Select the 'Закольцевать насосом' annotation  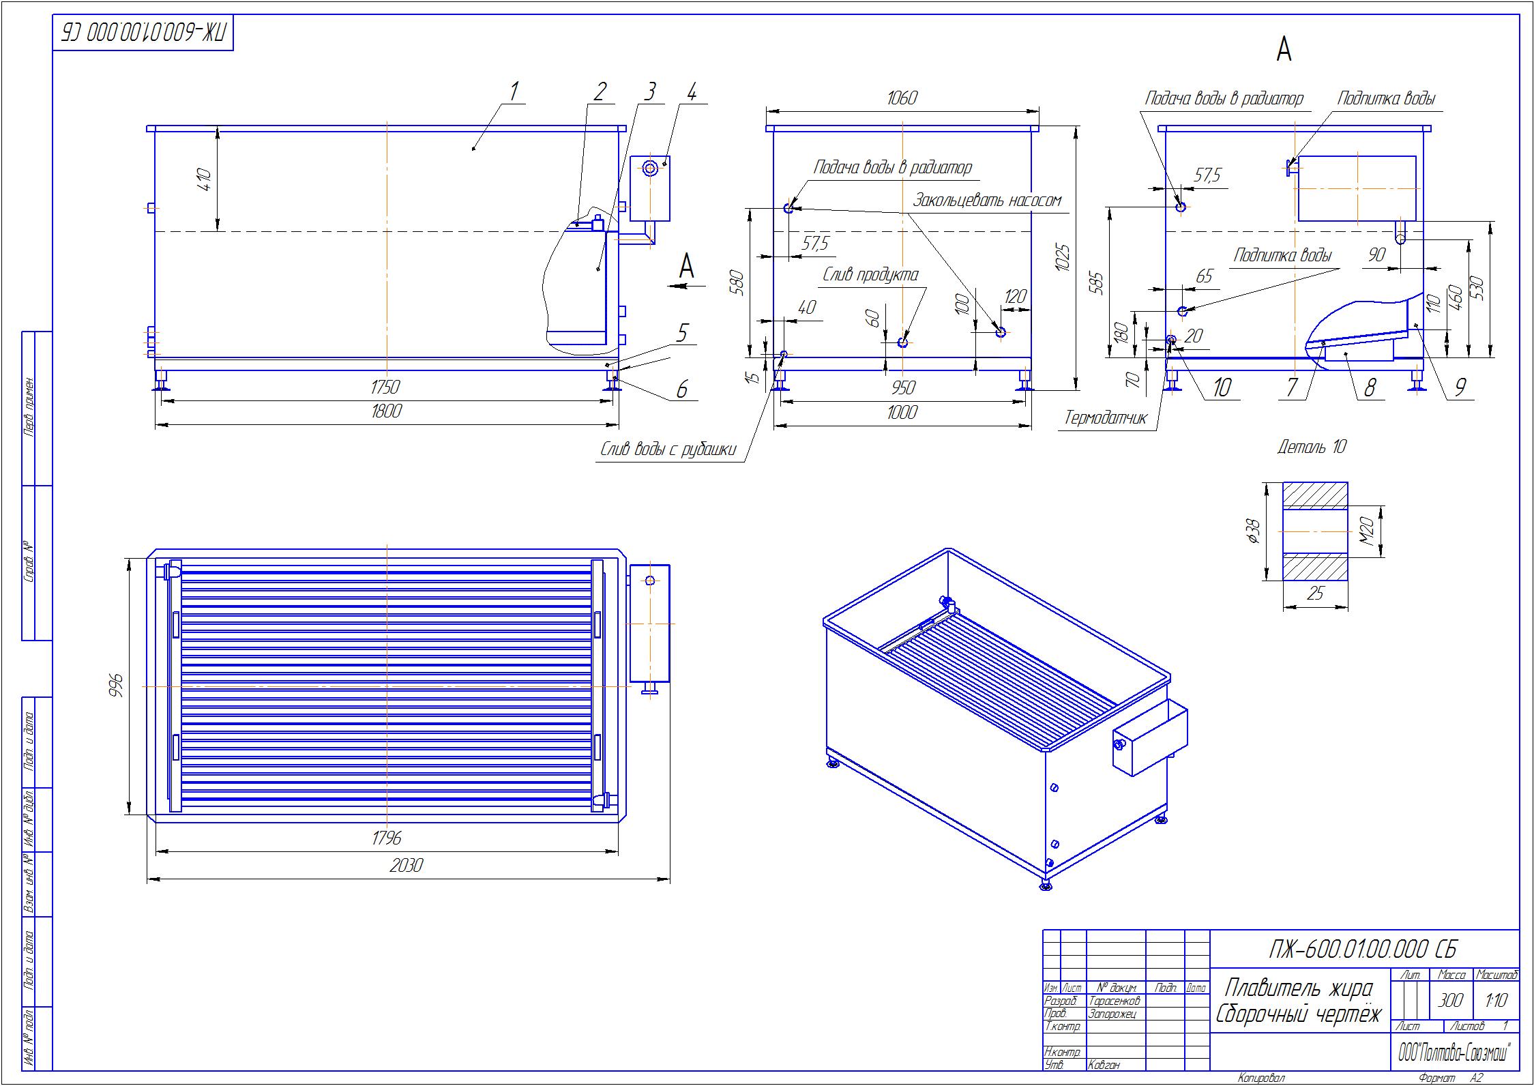click(x=988, y=201)
